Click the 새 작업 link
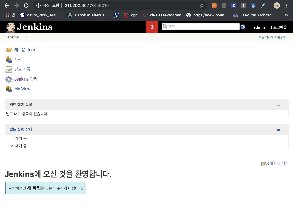293x208 pixels. pyautogui.click(x=34, y=188)
